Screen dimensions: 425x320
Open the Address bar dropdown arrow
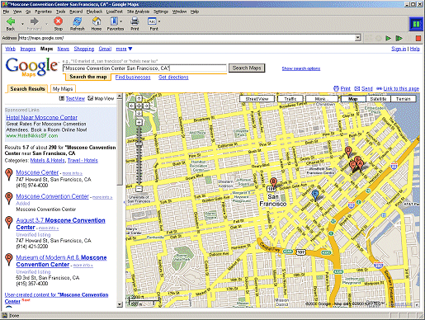(357, 38)
